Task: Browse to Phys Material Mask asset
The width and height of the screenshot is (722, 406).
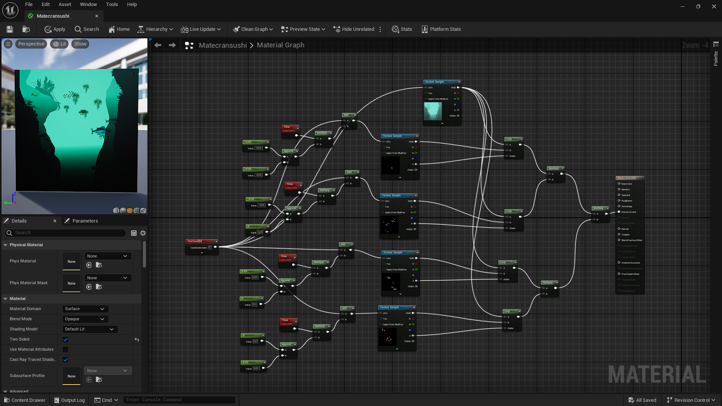Action: [x=99, y=287]
